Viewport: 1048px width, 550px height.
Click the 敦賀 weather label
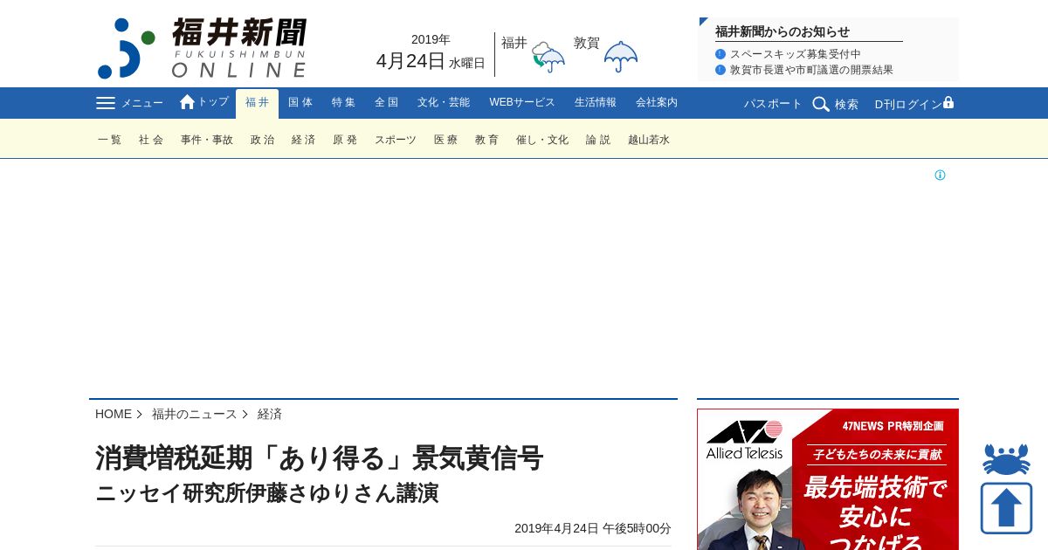tap(587, 43)
